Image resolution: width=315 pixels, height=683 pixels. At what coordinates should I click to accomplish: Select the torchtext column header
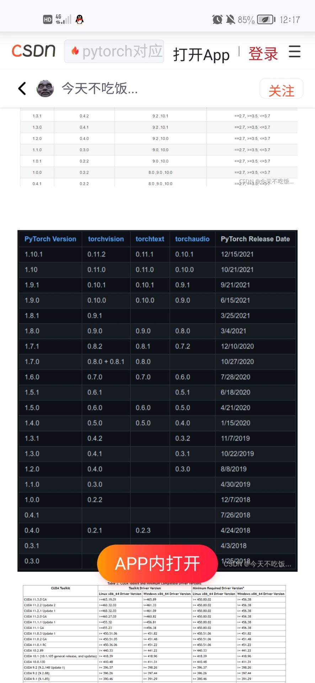point(150,239)
